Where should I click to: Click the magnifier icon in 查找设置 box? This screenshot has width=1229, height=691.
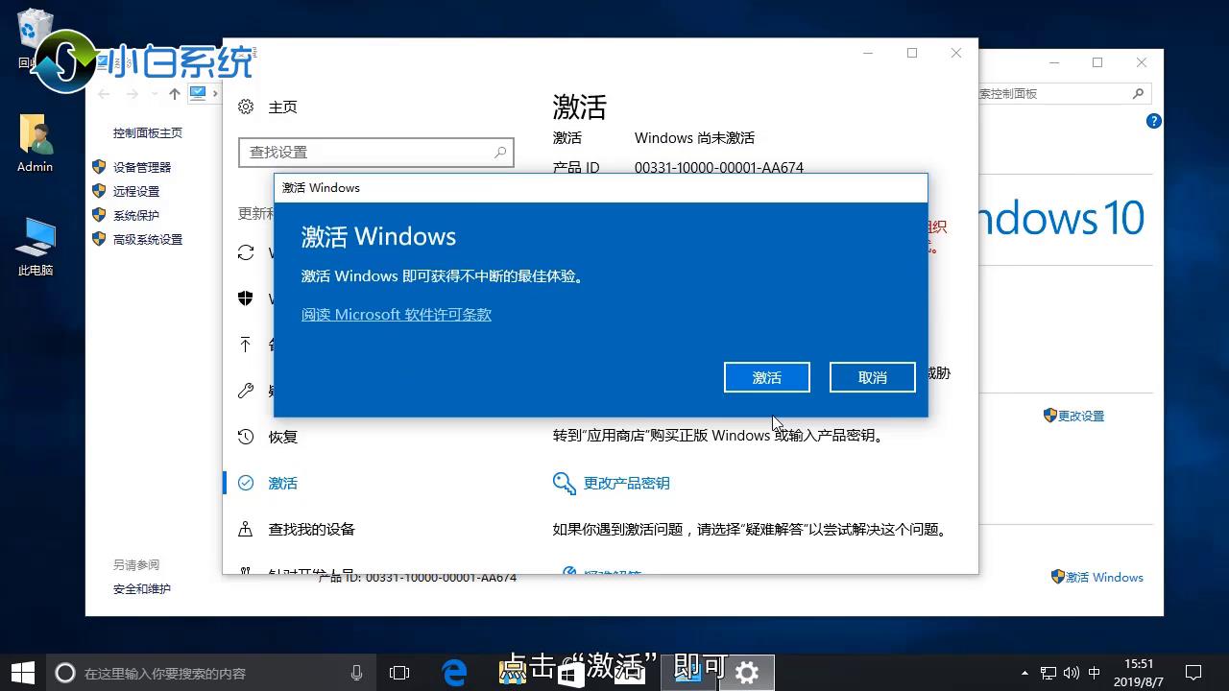pyautogui.click(x=500, y=152)
